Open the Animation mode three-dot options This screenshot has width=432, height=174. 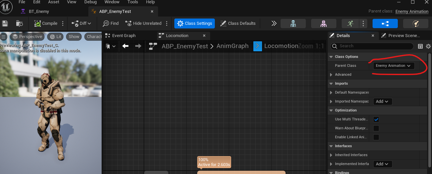coord(364,23)
